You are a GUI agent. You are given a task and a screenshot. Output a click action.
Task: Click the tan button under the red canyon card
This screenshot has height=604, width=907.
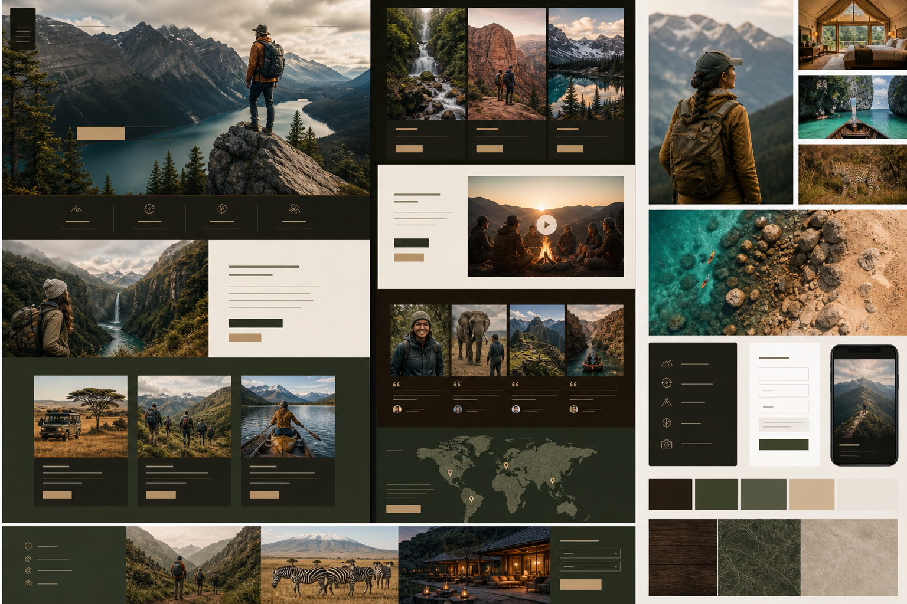pyautogui.click(x=490, y=149)
